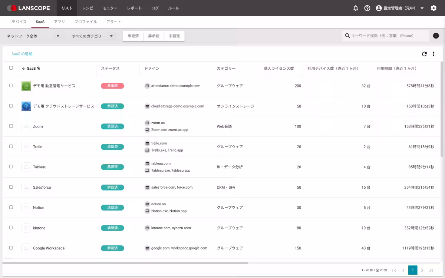Image resolution: width=445 pixels, height=278 pixels.
Task: Click the LANSCOPE logo
Action: pos(28,8)
